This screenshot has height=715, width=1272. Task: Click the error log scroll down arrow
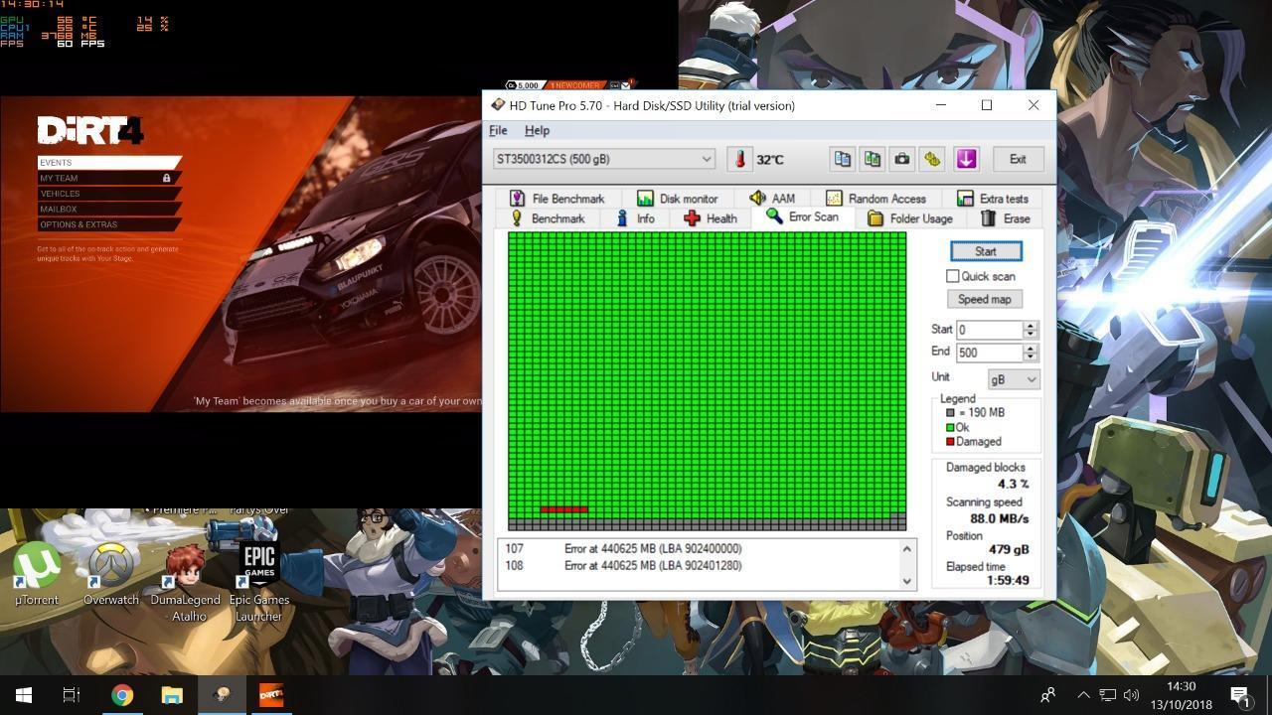pos(906,581)
